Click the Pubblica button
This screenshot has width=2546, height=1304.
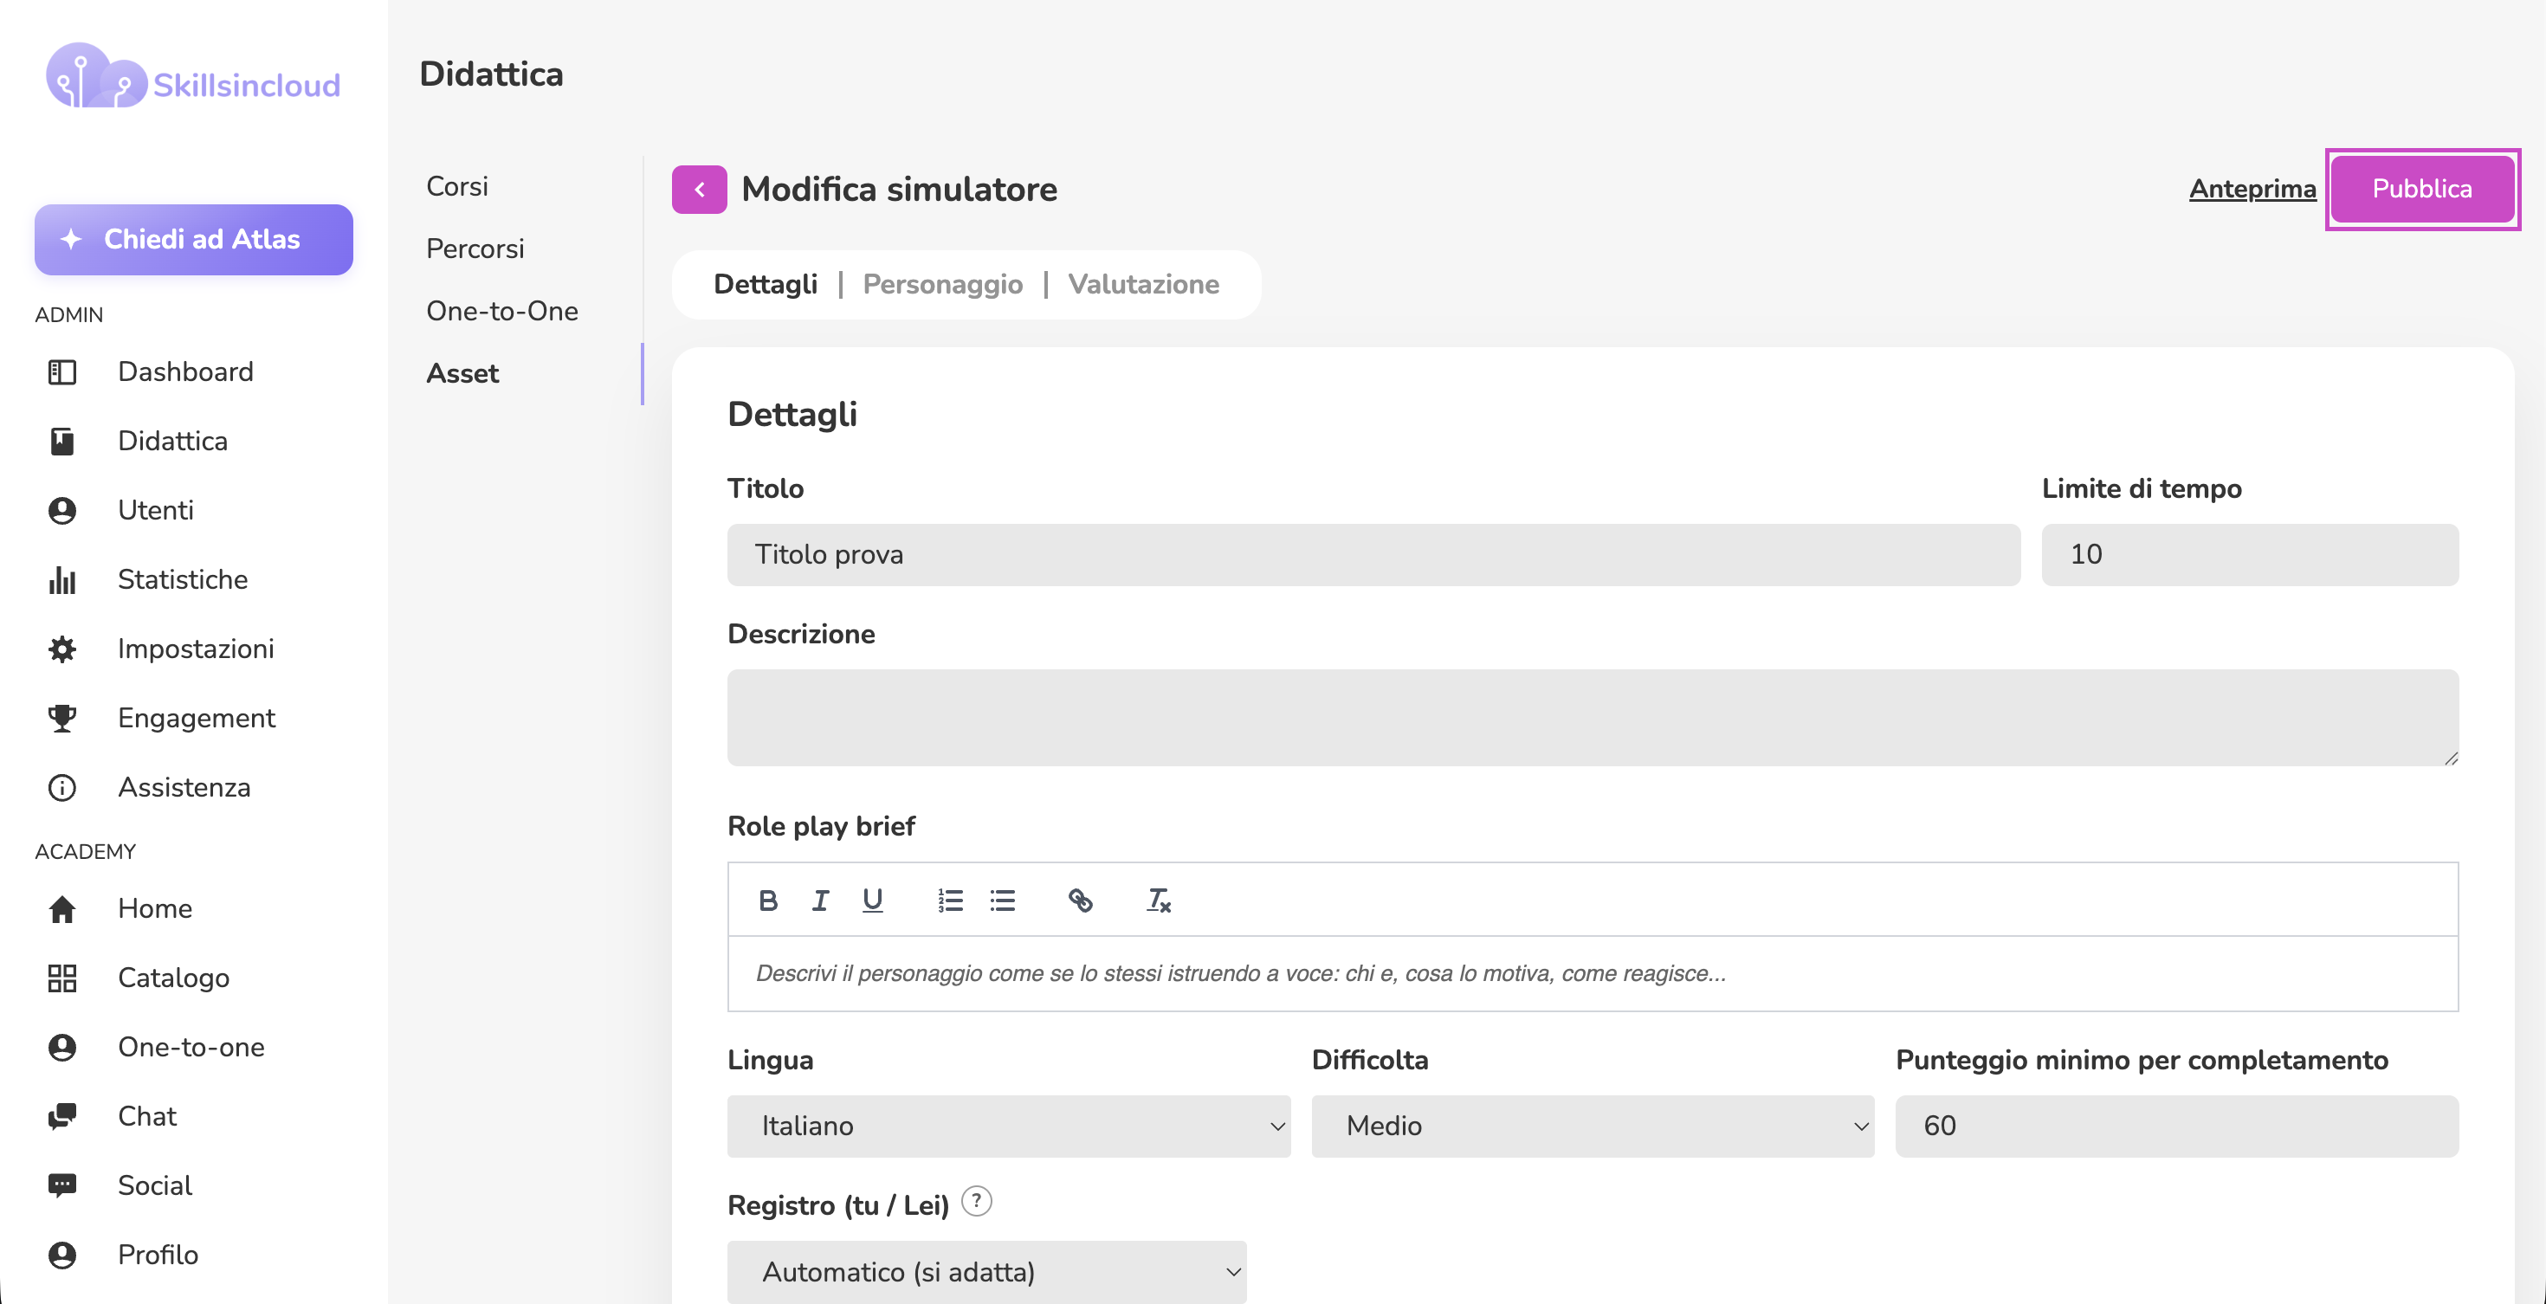point(2421,189)
